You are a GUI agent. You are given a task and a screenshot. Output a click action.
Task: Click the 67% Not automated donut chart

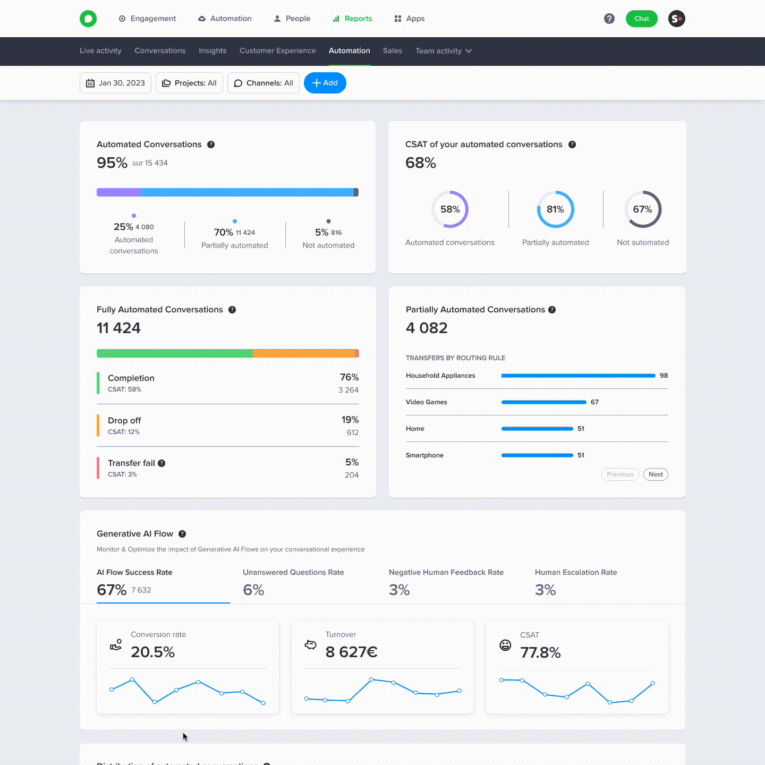click(643, 209)
